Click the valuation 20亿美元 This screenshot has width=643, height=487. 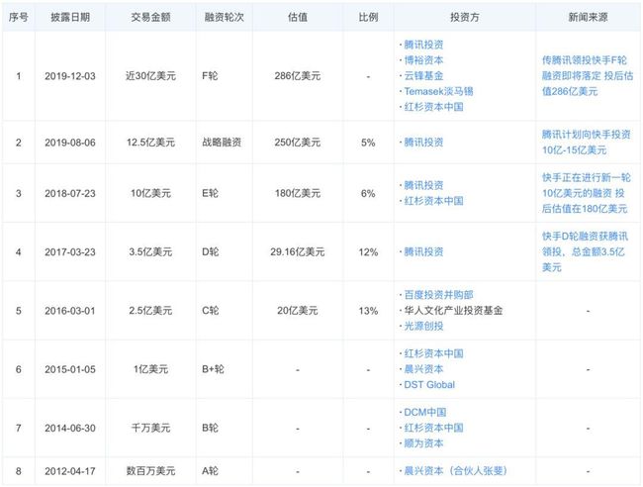click(x=298, y=311)
